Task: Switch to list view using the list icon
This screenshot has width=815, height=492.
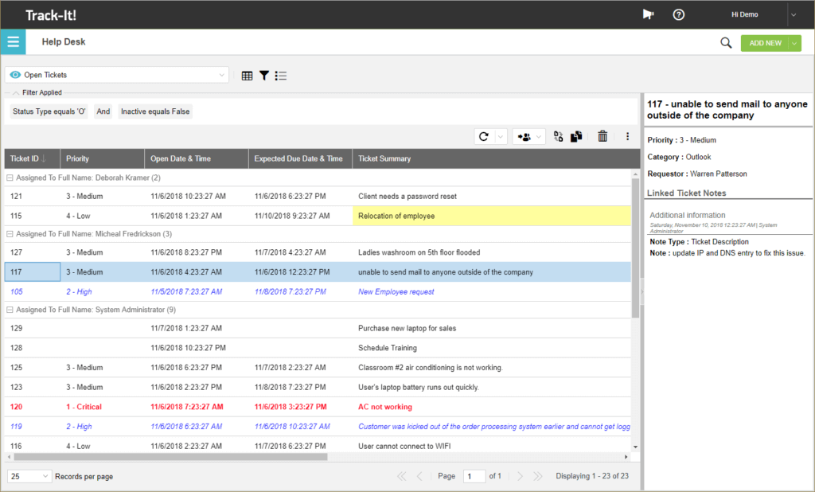Action: 280,75
